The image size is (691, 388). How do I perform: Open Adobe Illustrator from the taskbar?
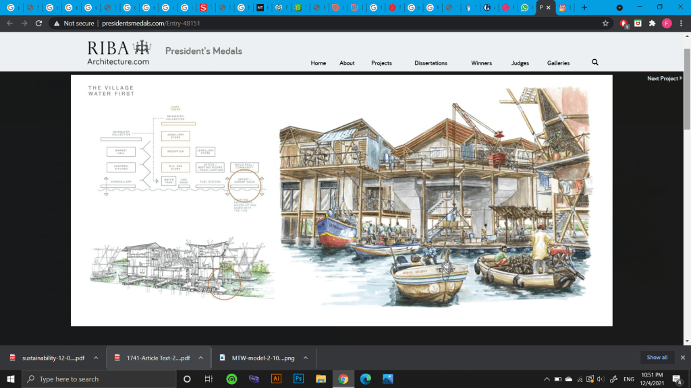pos(275,379)
